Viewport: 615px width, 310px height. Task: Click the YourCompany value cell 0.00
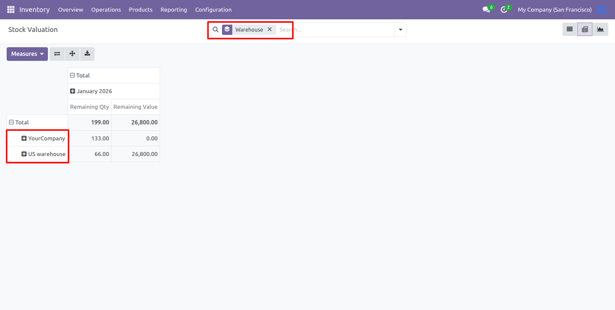coord(135,138)
